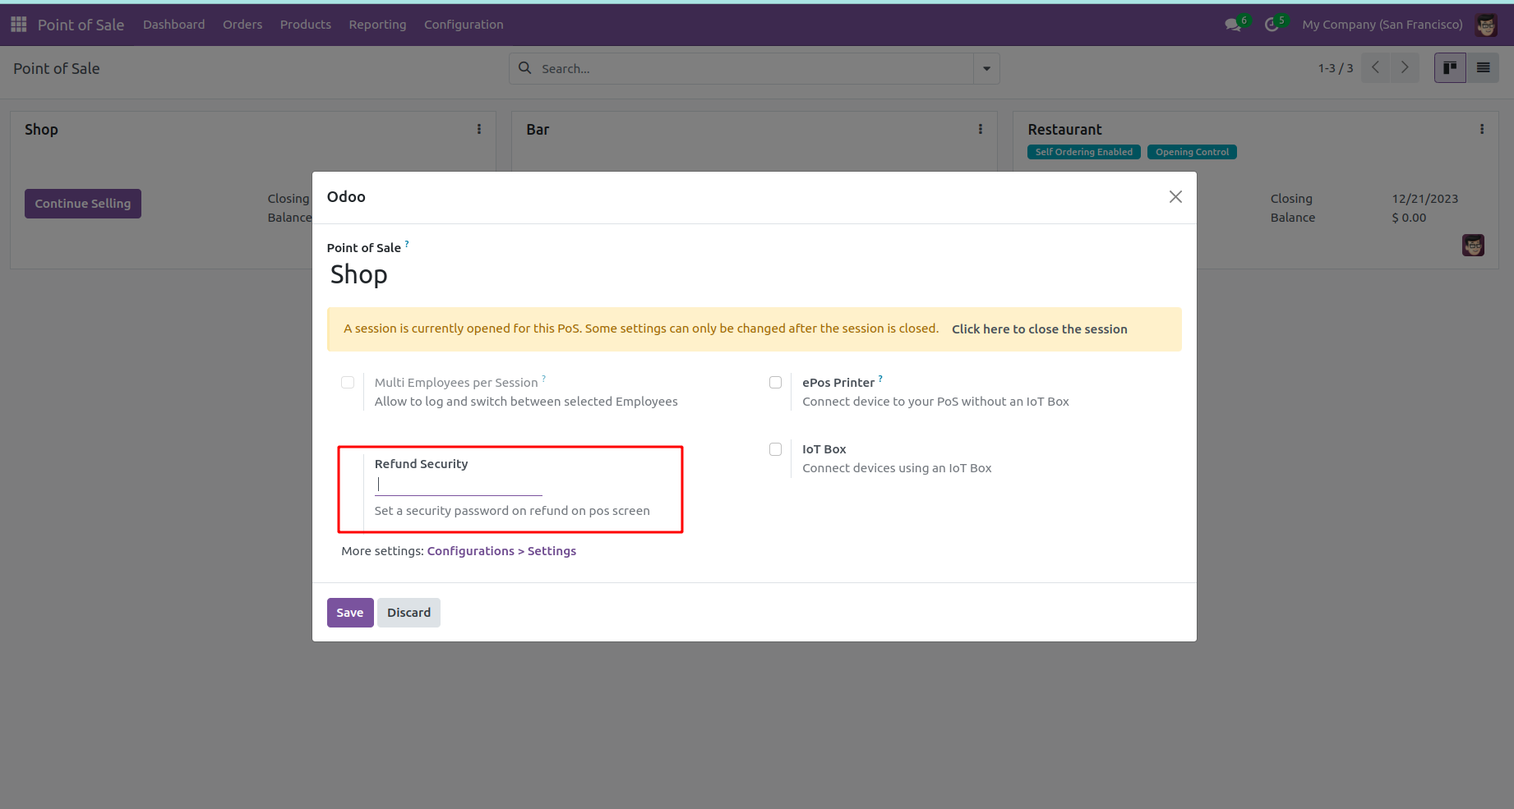Open the Configuration menu
The image size is (1514, 809).
(464, 25)
